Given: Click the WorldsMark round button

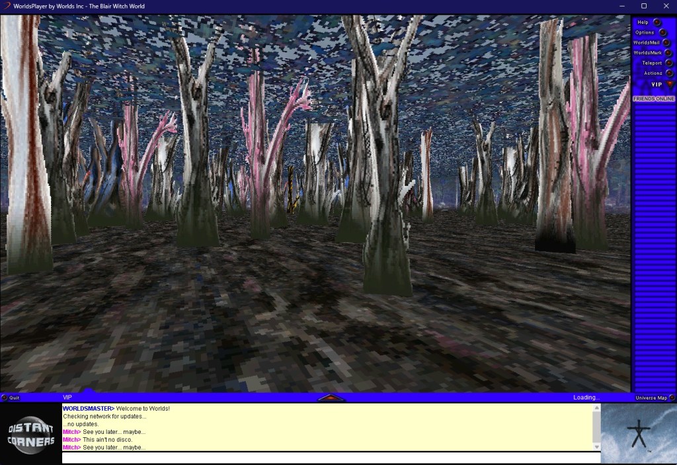Looking at the screenshot, I should pyautogui.click(x=666, y=53).
